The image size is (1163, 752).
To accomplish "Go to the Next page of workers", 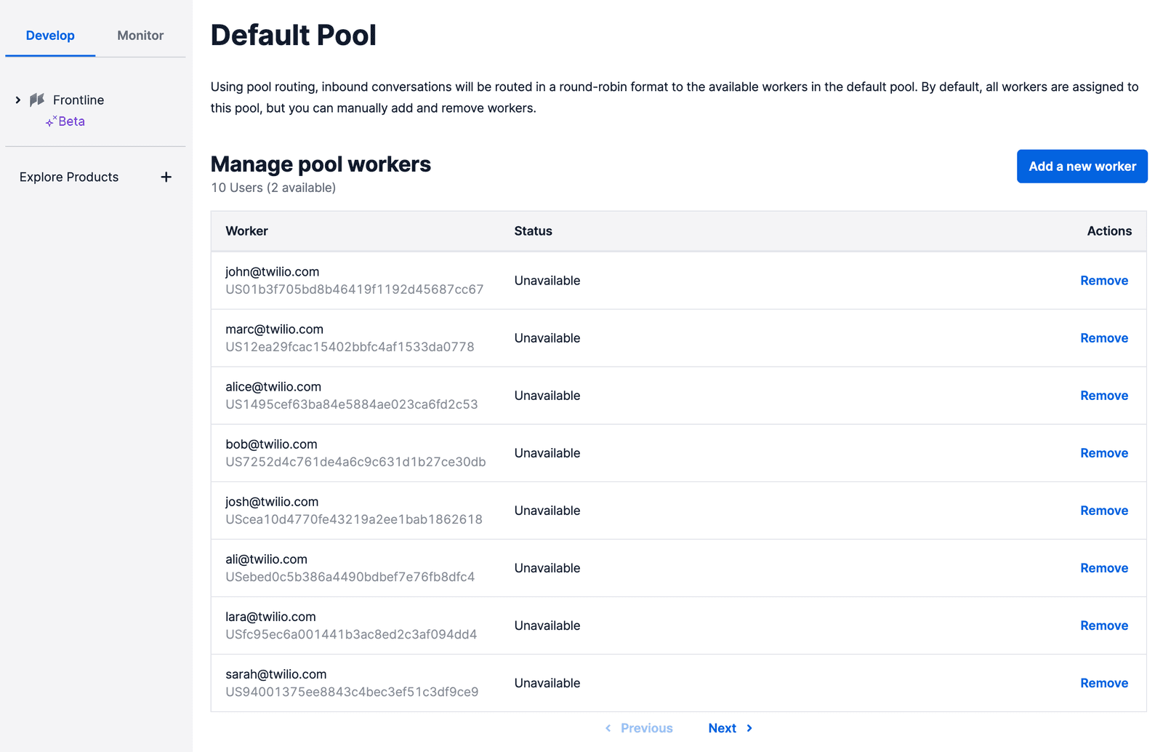I will click(x=722, y=727).
